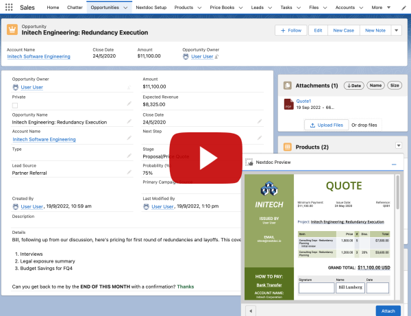411x316 pixels.
Task: Expand the Products section dropdown menu
Action: tap(399, 146)
